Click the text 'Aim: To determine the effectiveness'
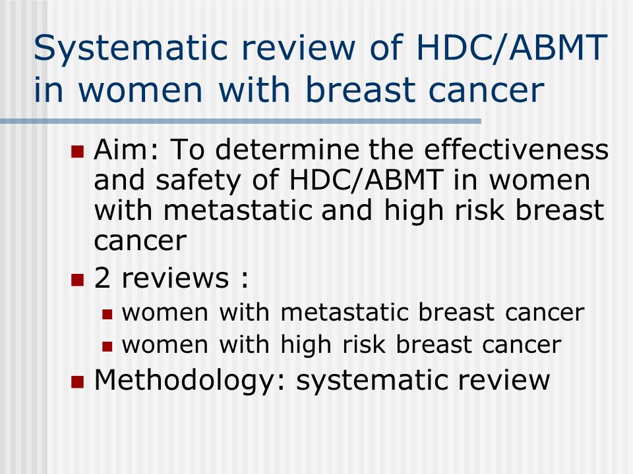 pyautogui.click(x=351, y=149)
